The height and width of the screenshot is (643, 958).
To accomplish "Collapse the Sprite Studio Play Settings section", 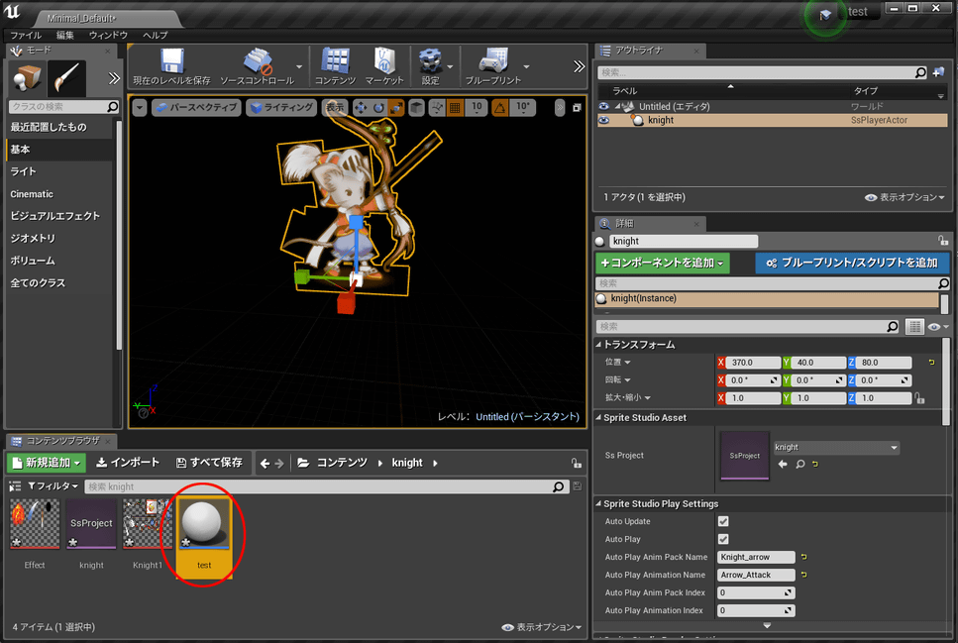I will pos(598,503).
